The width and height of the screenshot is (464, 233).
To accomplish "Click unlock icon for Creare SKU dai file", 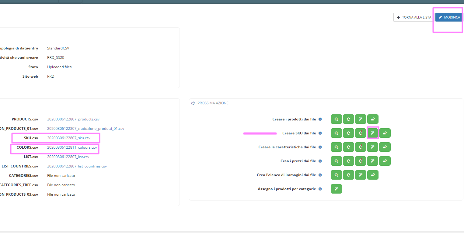I will click(x=385, y=133).
